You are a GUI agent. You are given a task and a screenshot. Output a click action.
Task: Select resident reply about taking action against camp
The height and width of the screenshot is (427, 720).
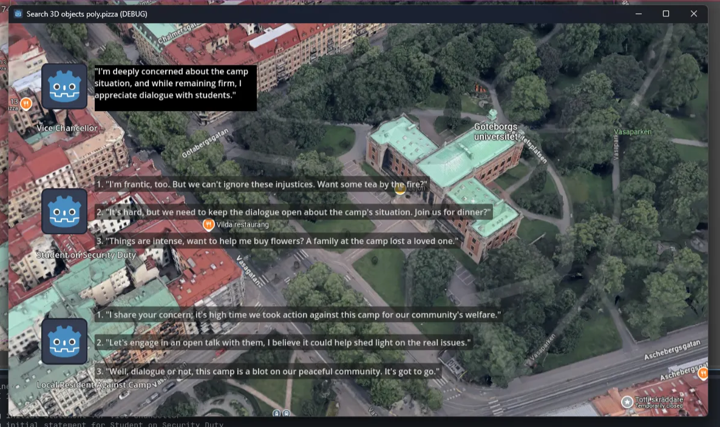[x=298, y=315]
